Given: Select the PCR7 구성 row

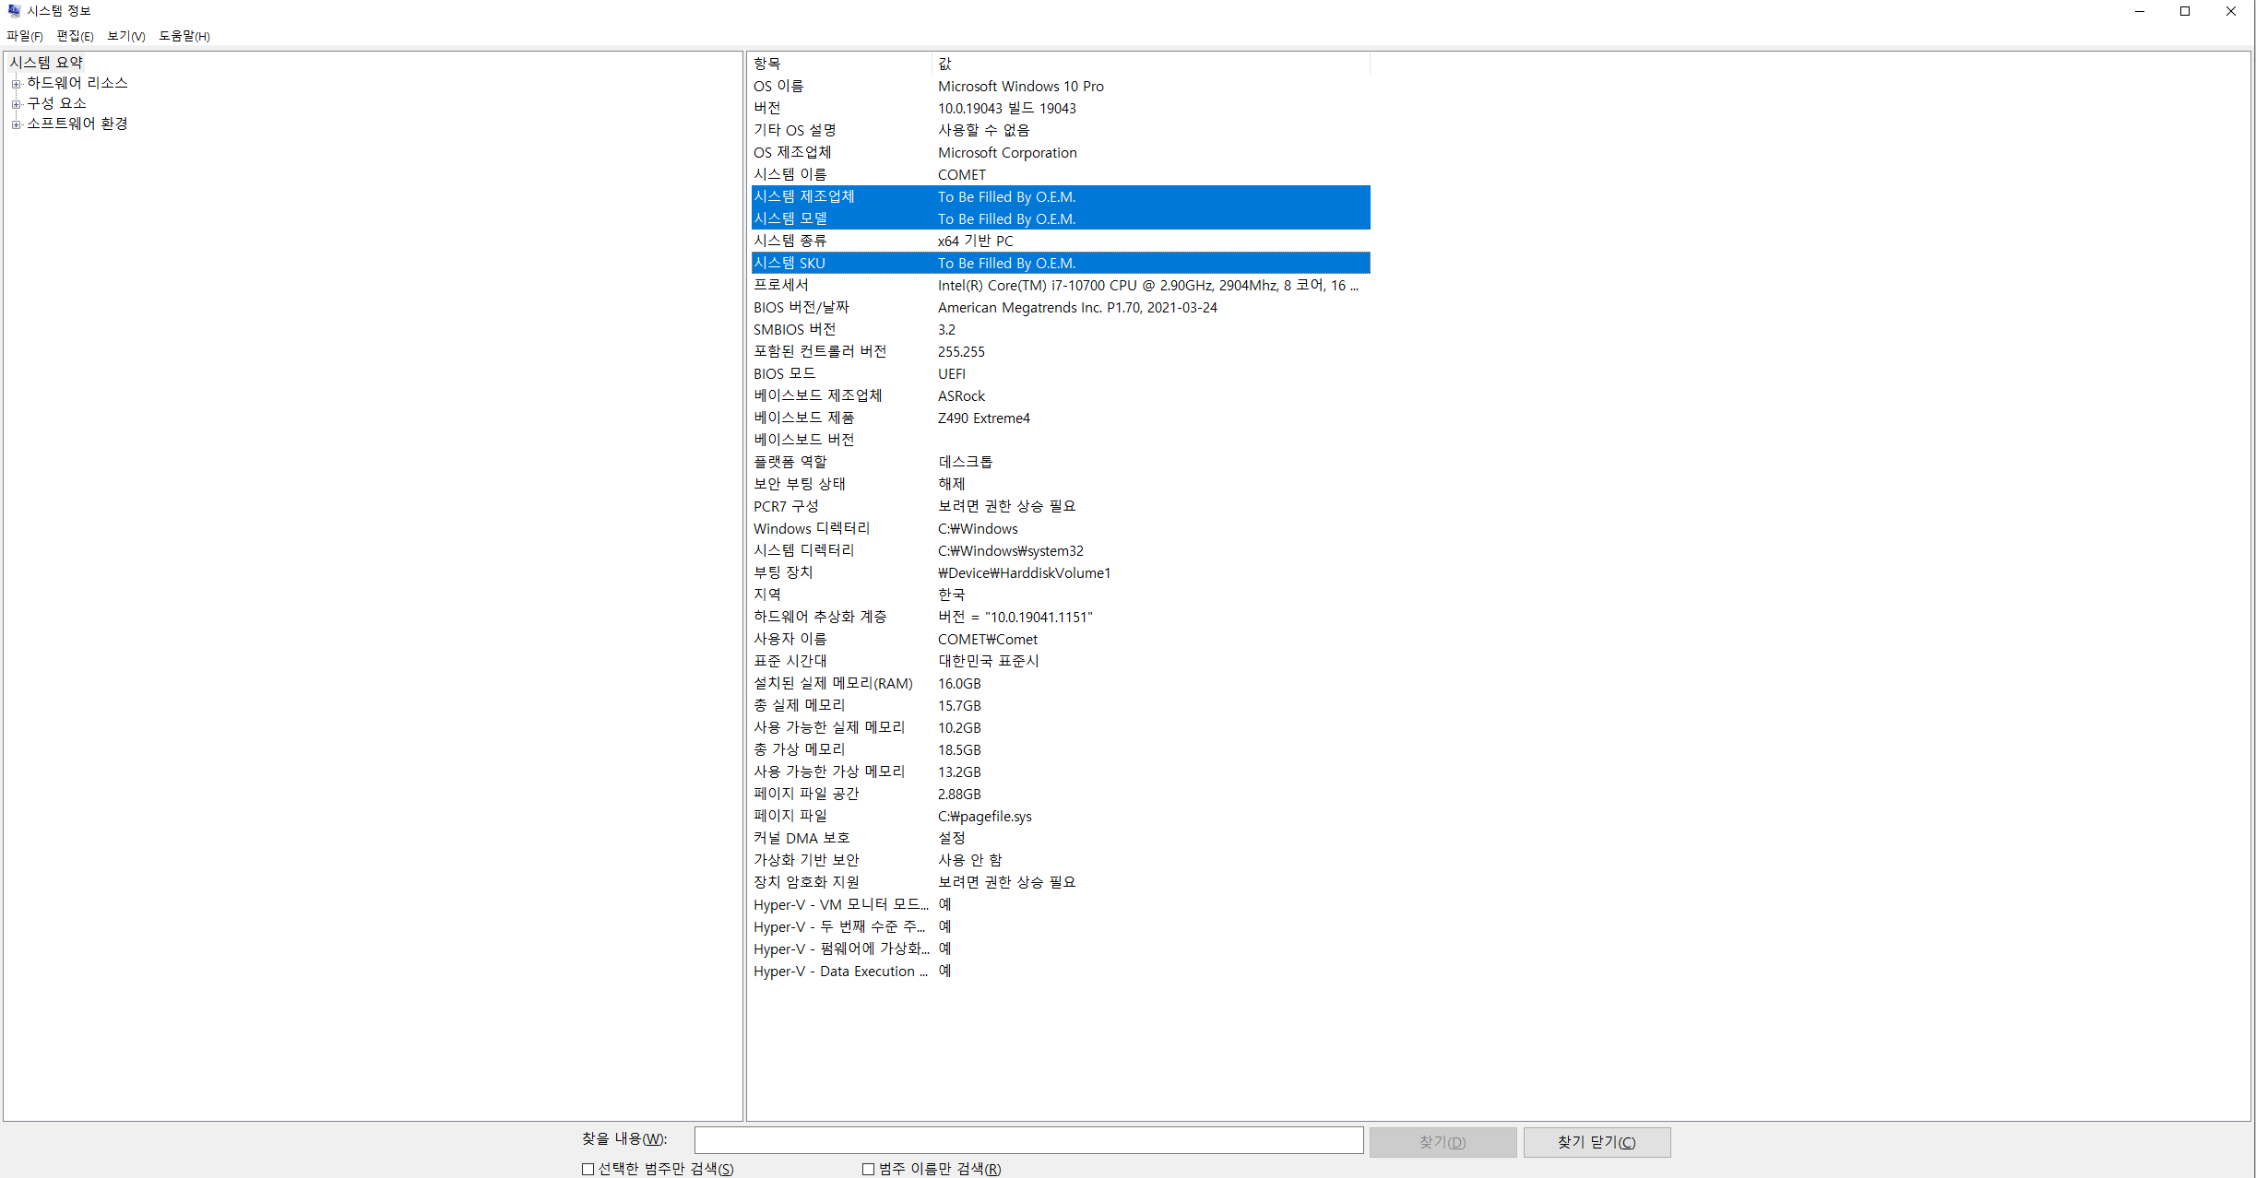Looking at the screenshot, I should (x=1061, y=506).
